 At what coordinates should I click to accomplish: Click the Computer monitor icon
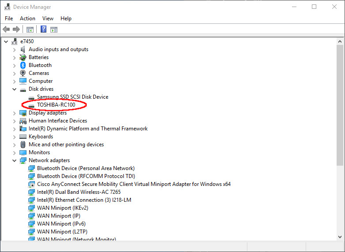23,81
